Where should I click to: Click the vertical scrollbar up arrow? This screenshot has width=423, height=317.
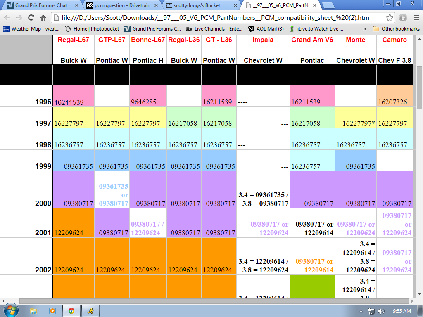pyautogui.click(x=420, y=39)
